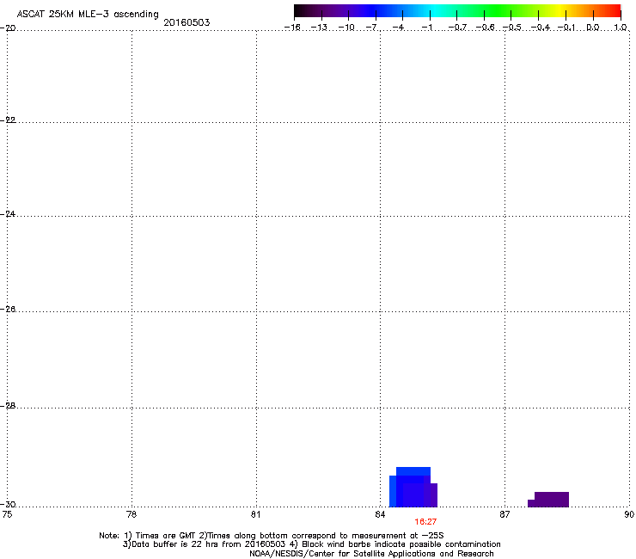Image resolution: width=636 pixels, height=559 pixels.
Task: Click the title 'ASCAT 25KM MLE-3 ascending'
Action: tap(88, 15)
